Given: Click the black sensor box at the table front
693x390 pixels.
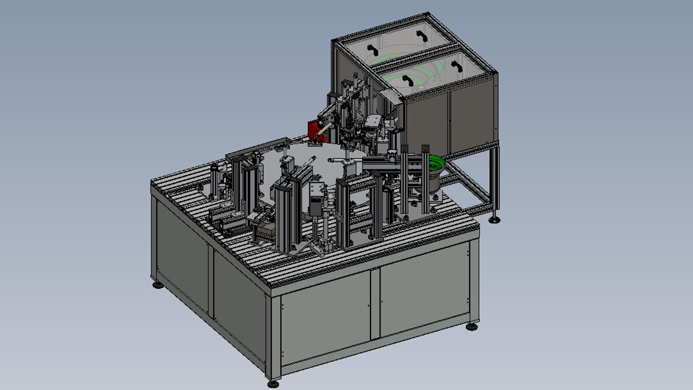Looking at the screenshot, I should 315,207.
